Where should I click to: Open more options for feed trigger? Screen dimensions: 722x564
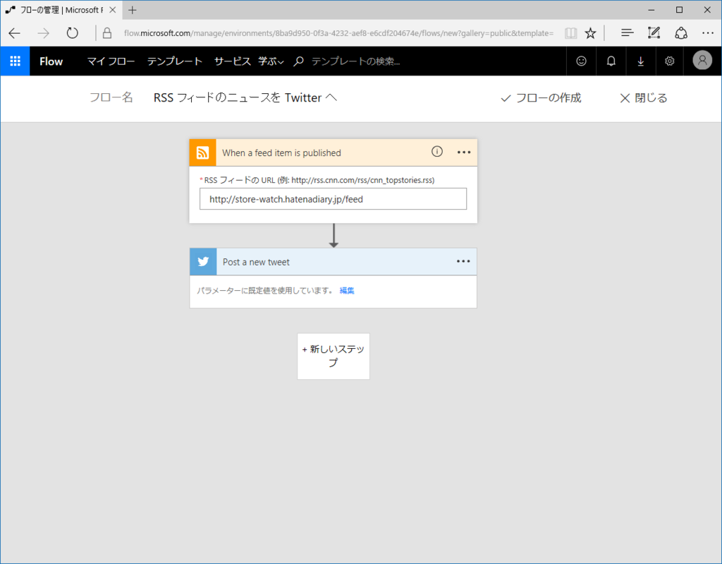[x=464, y=152]
